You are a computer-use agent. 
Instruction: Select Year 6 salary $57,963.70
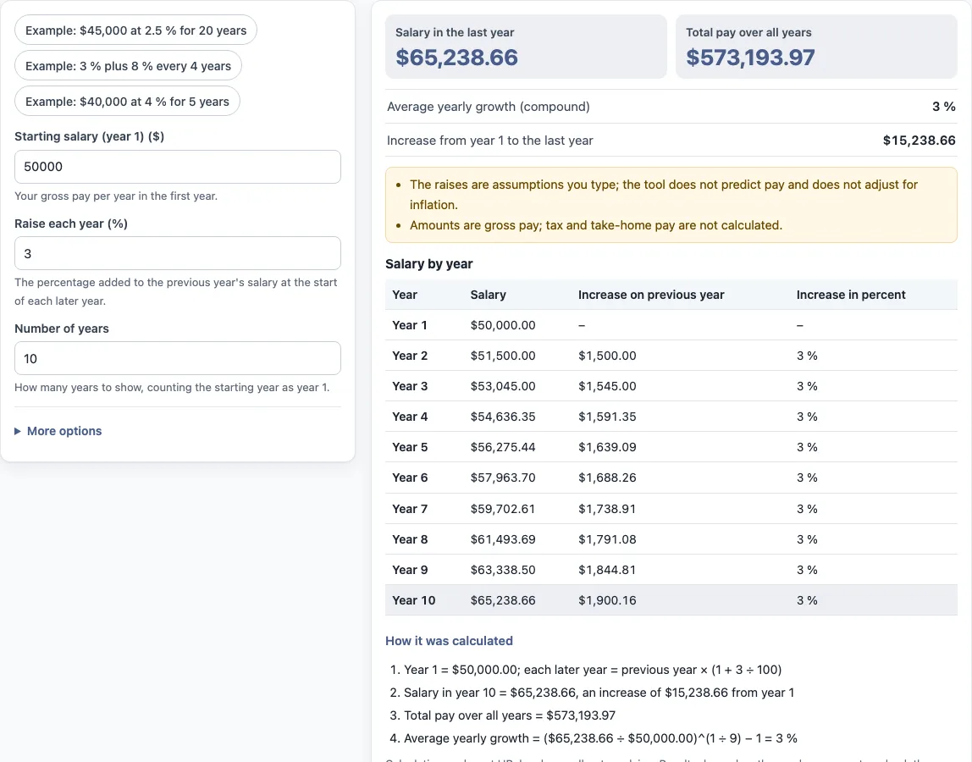(x=503, y=478)
